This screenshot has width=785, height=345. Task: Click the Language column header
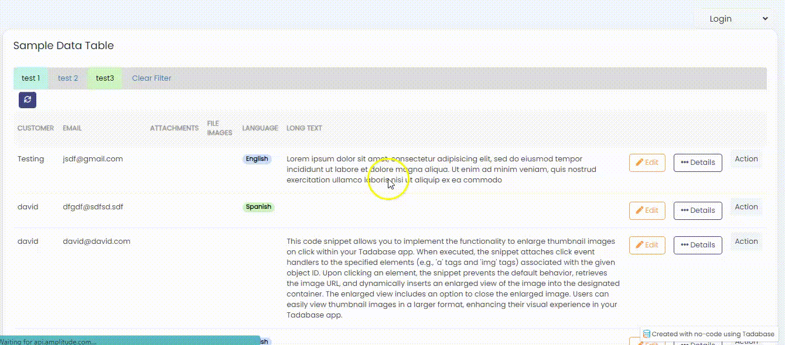click(x=260, y=128)
